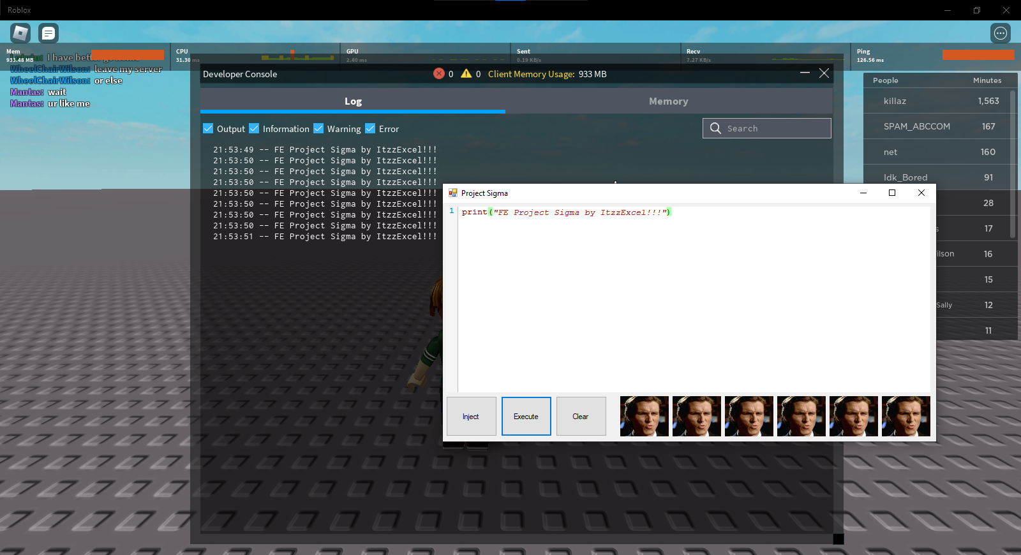Click the yellow warning count icon
Image resolution: width=1021 pixels, height=555 pixels.
click(x=466, y=73)
